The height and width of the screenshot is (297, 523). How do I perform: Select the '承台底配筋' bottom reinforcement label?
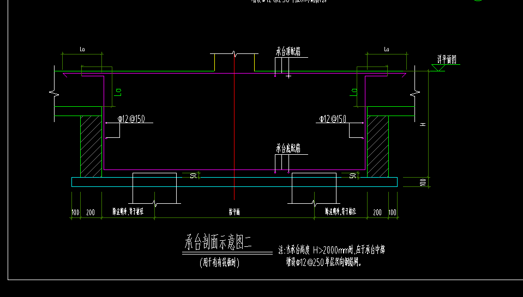(288, 148)
